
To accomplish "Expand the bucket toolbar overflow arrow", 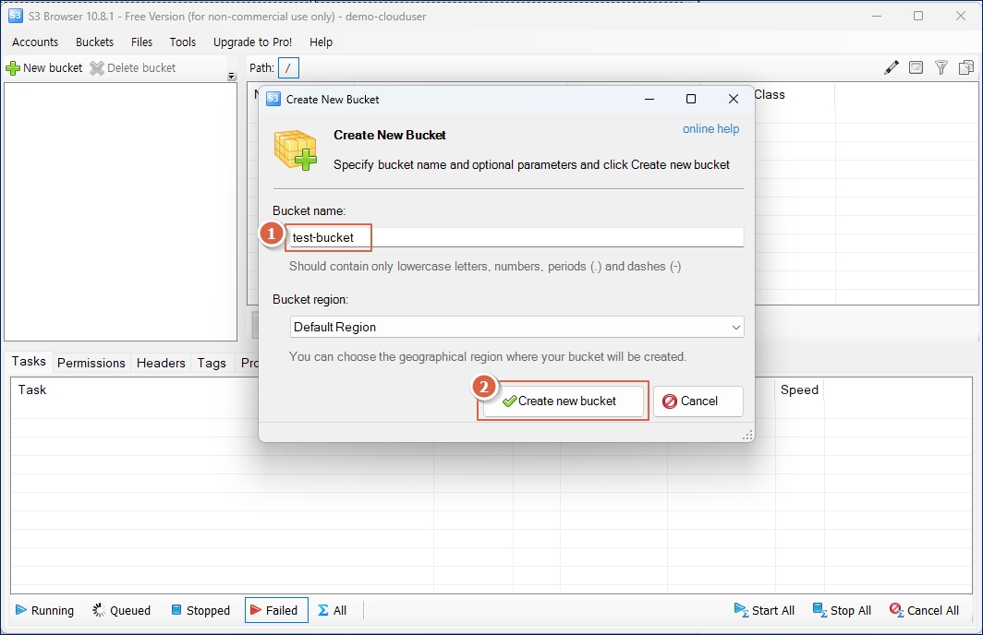I will pos(231,77).
